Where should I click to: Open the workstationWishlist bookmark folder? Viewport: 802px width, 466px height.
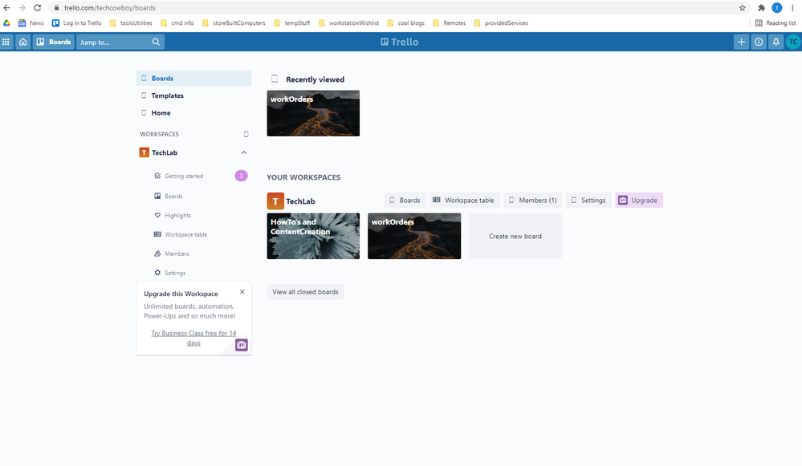348,23
